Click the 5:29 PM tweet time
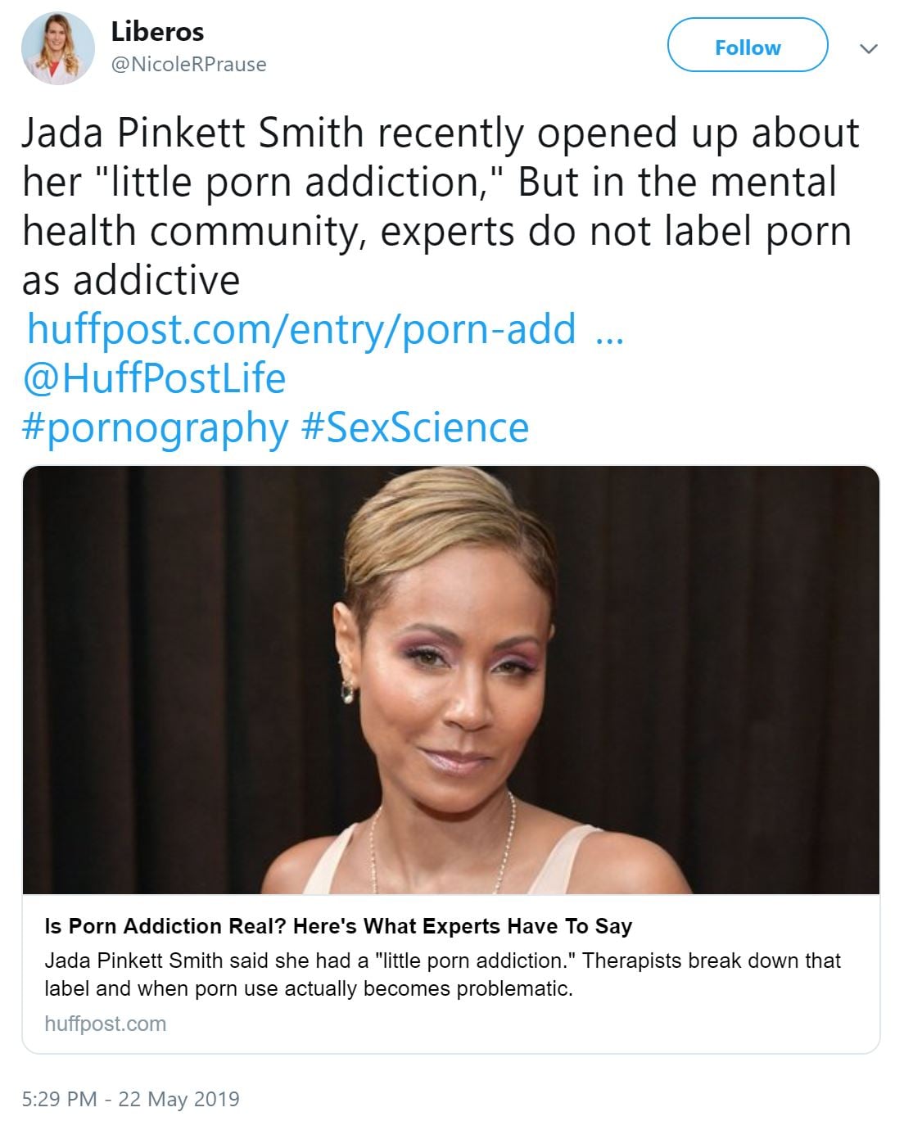Image resolution: width=913 pixels, height=1121 pixels. 59,1099
